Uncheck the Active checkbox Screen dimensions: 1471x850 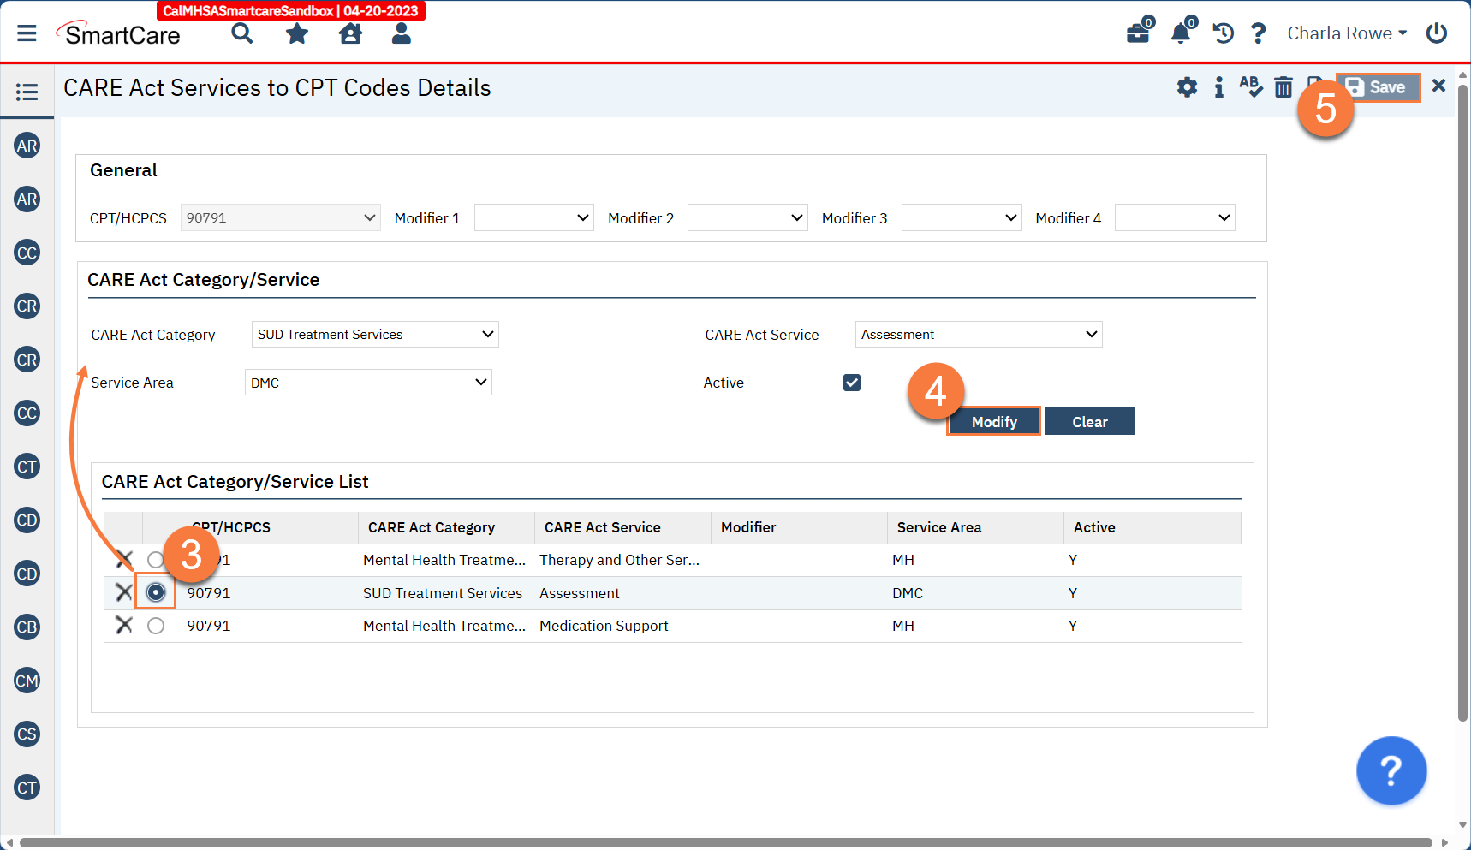click(852, 383)
